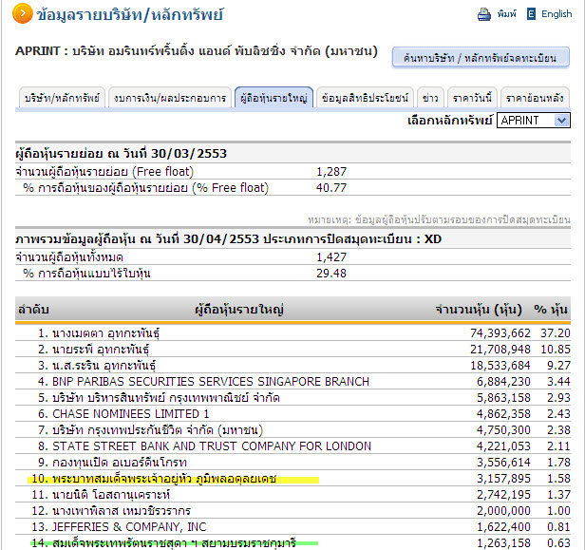Screen dimensions: 585x550
Task: Open the ข่าว news tab
Action: [x=430, y=98]
